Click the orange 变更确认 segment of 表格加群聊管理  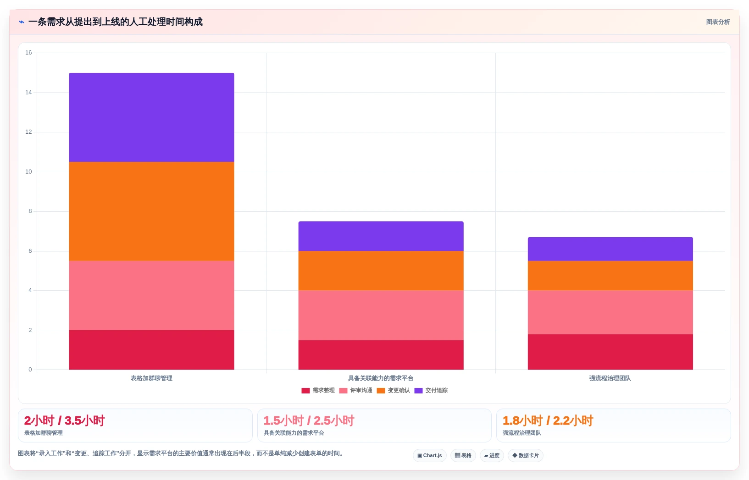click(151, 211)
